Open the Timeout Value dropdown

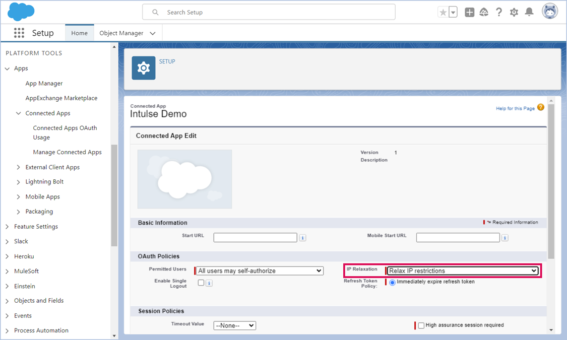point(235,325)
